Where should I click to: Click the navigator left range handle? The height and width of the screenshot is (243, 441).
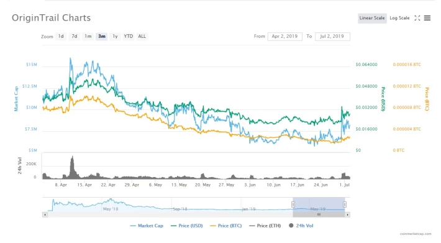tap(293, 204)
